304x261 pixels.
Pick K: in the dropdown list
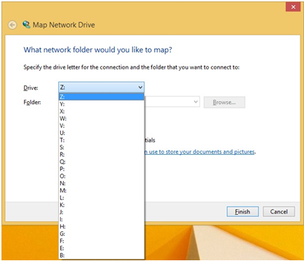(102, 205)
